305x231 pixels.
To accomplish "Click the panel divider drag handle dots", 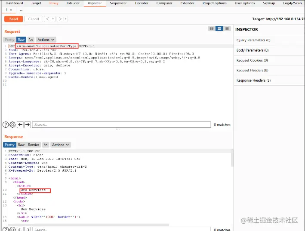I will pos(118,129).
